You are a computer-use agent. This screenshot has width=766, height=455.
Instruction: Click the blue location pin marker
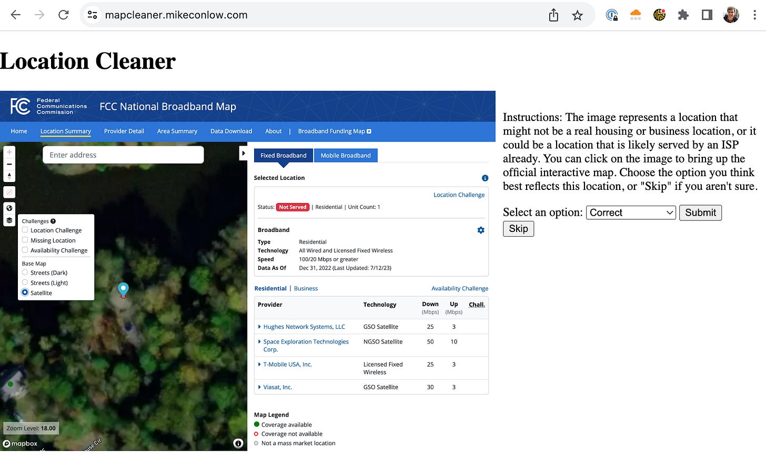coord(123,289)
